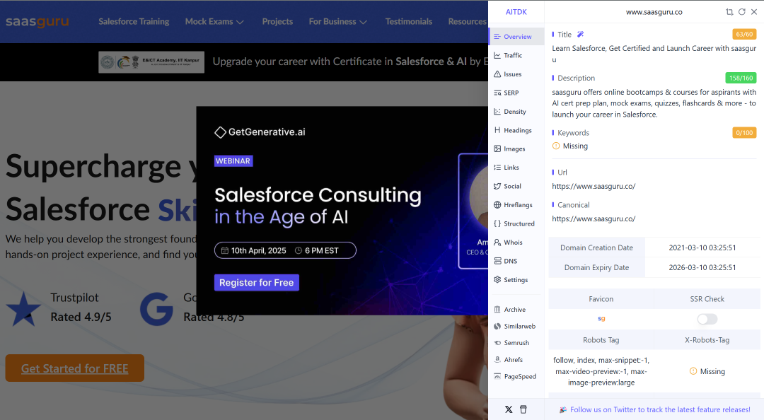Click the www.saasguru.co domain in panel header
This screenshot has height=420, width=764.
[654, 12]
